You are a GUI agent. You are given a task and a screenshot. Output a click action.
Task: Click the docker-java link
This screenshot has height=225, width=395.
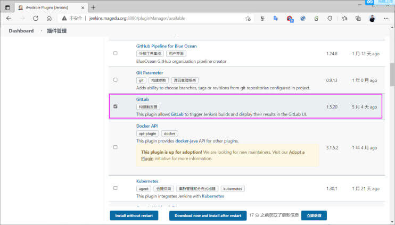tap(186, 141)
